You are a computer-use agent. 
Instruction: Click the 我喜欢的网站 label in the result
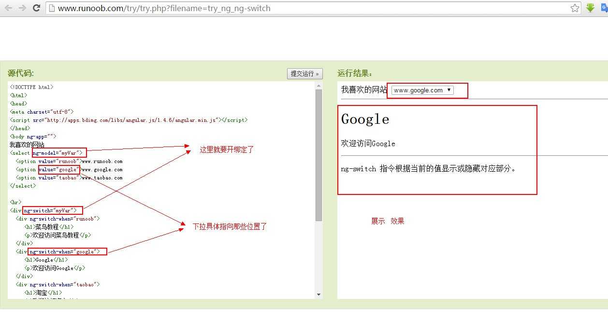[x=364, y=89]
